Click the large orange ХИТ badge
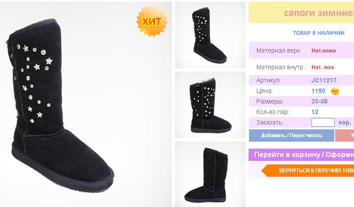 [x=152, y=21]
